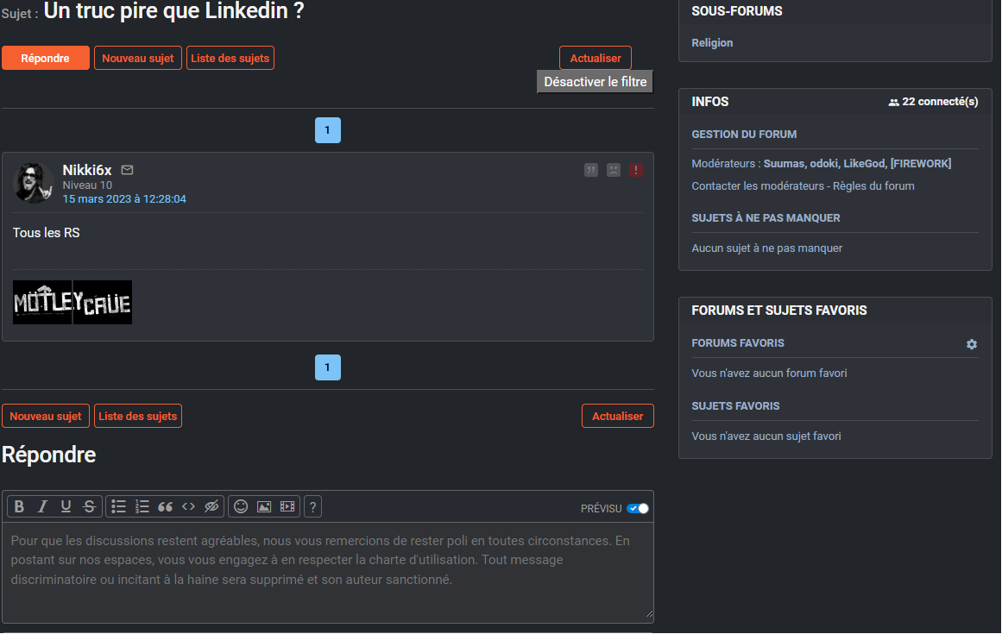Click Contacter les modérateurs link
Viewport: 1002px width, 634px height.
click(758, 186)
